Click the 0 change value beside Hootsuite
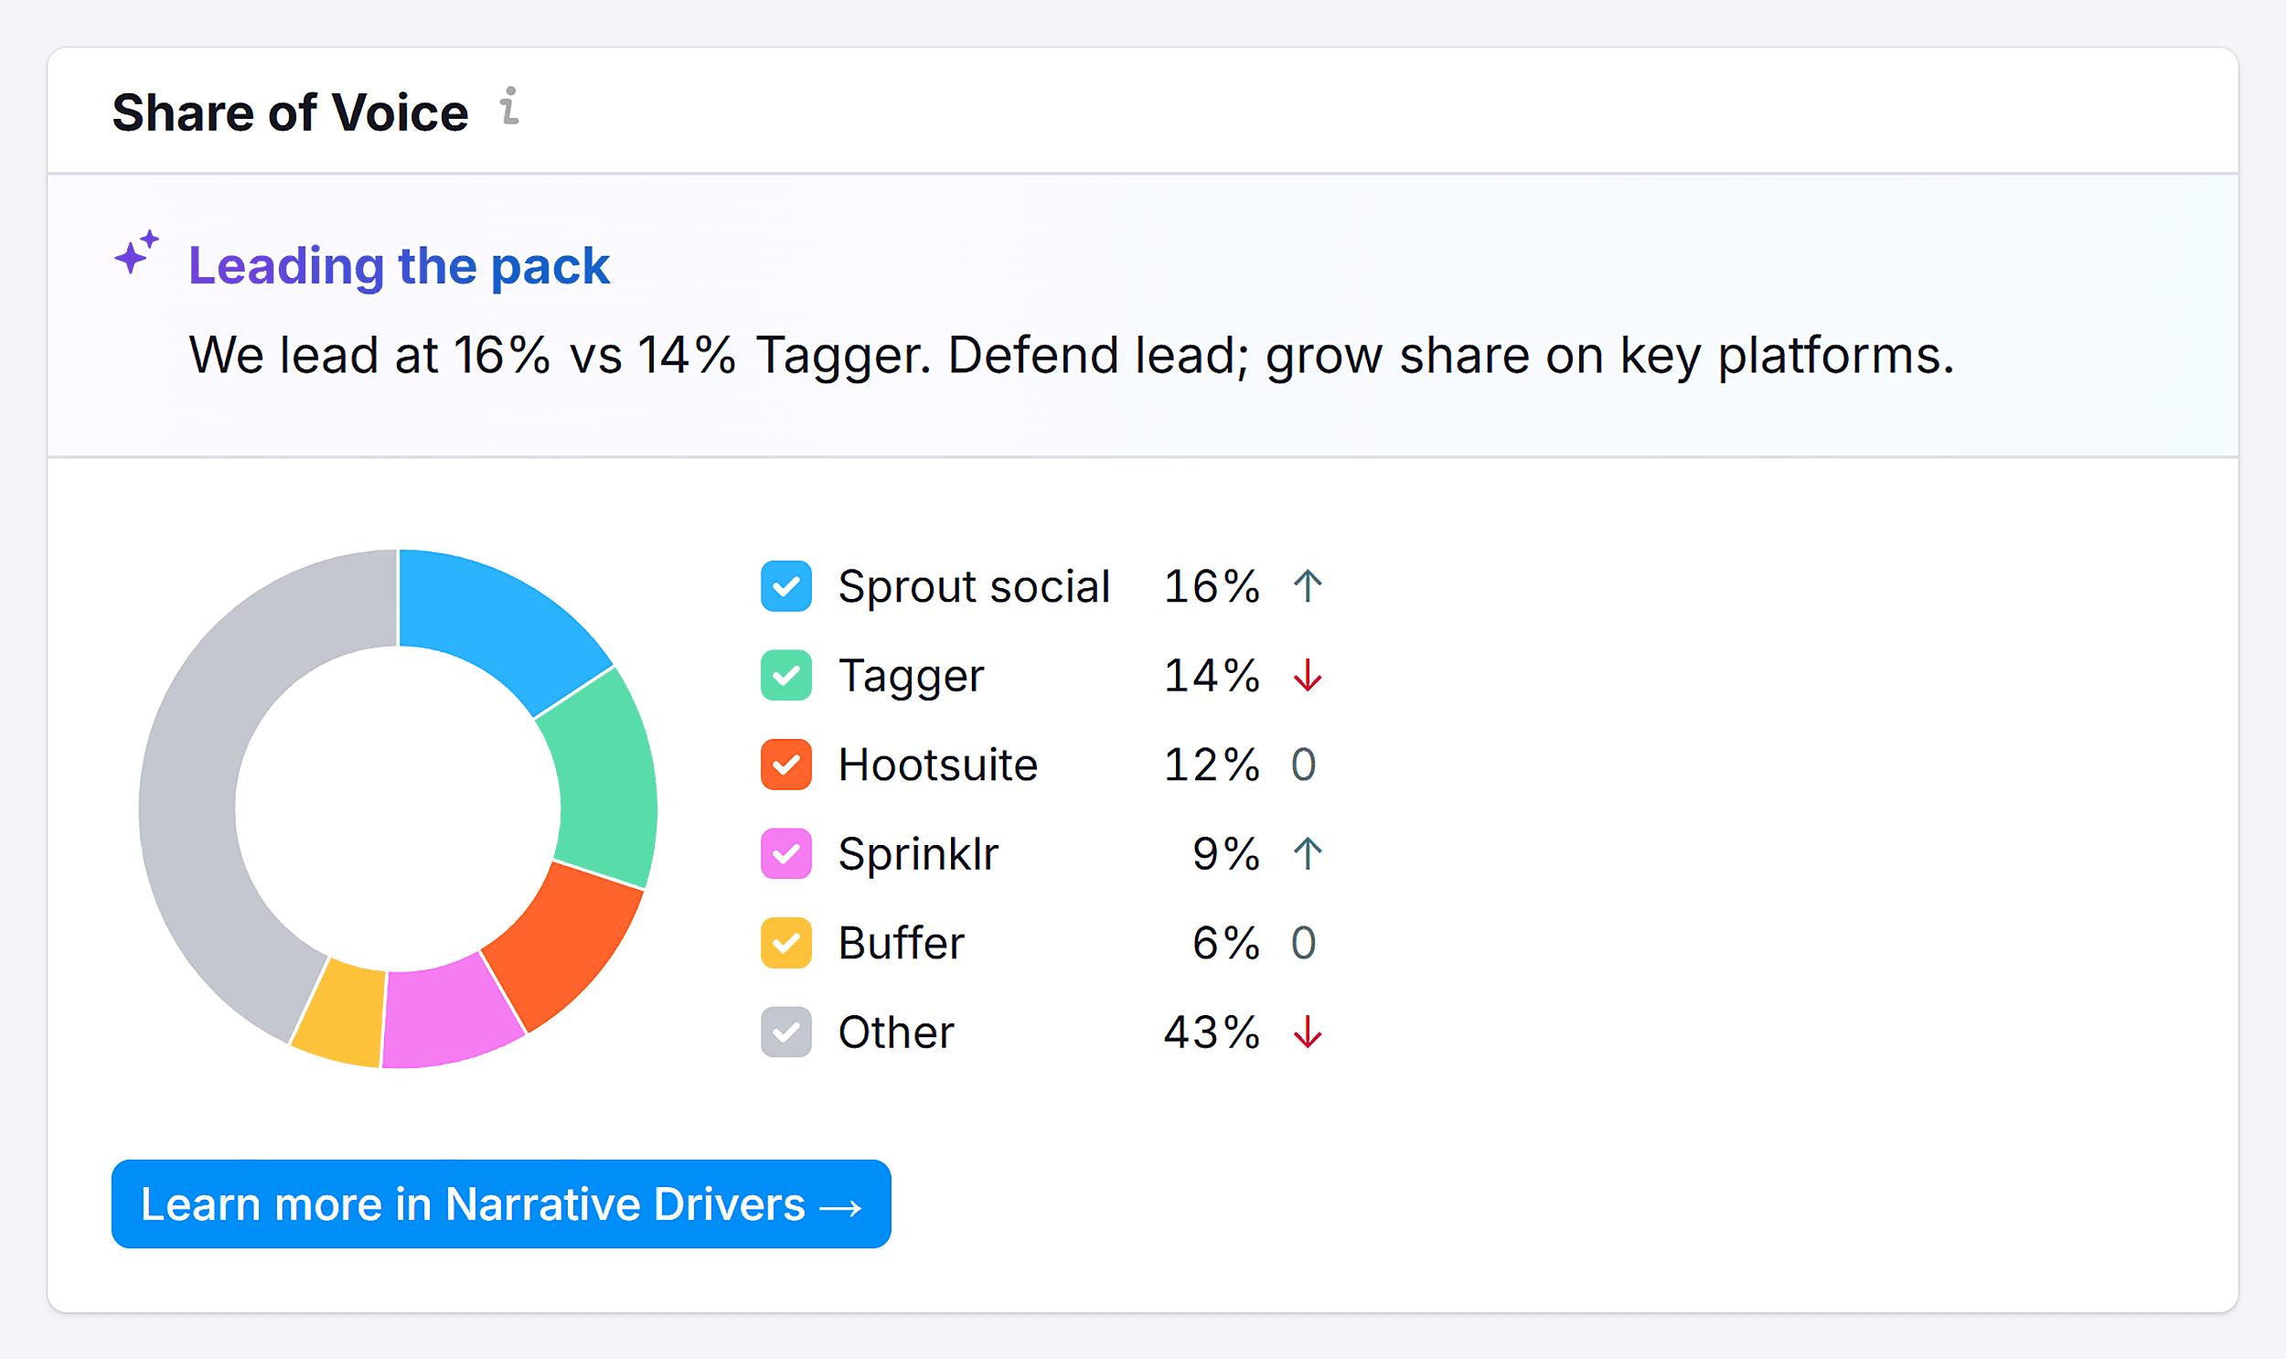The image size is (2286, 1359). [1304, 765]
